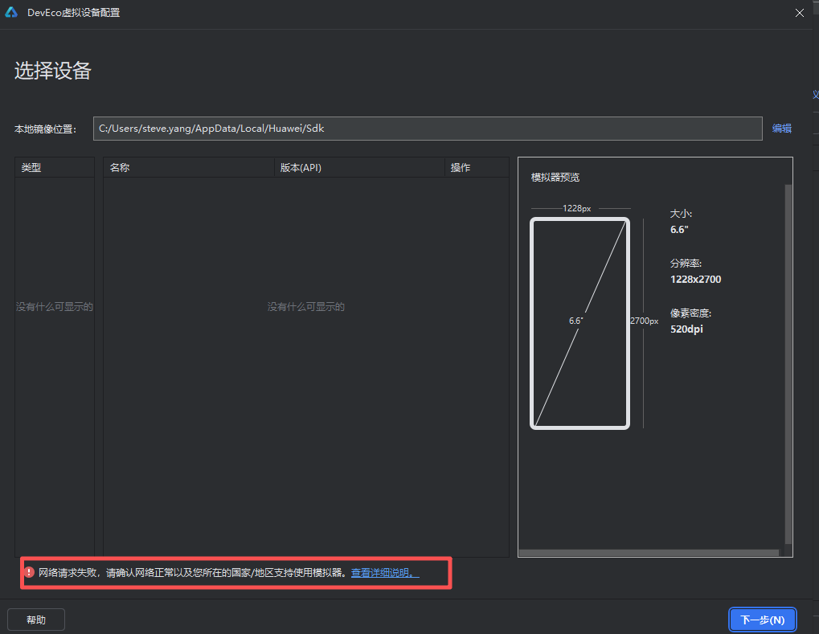Click the empty device list placeholder text
This screenshot has height=634, width=819.
click(x=305, y=307)
